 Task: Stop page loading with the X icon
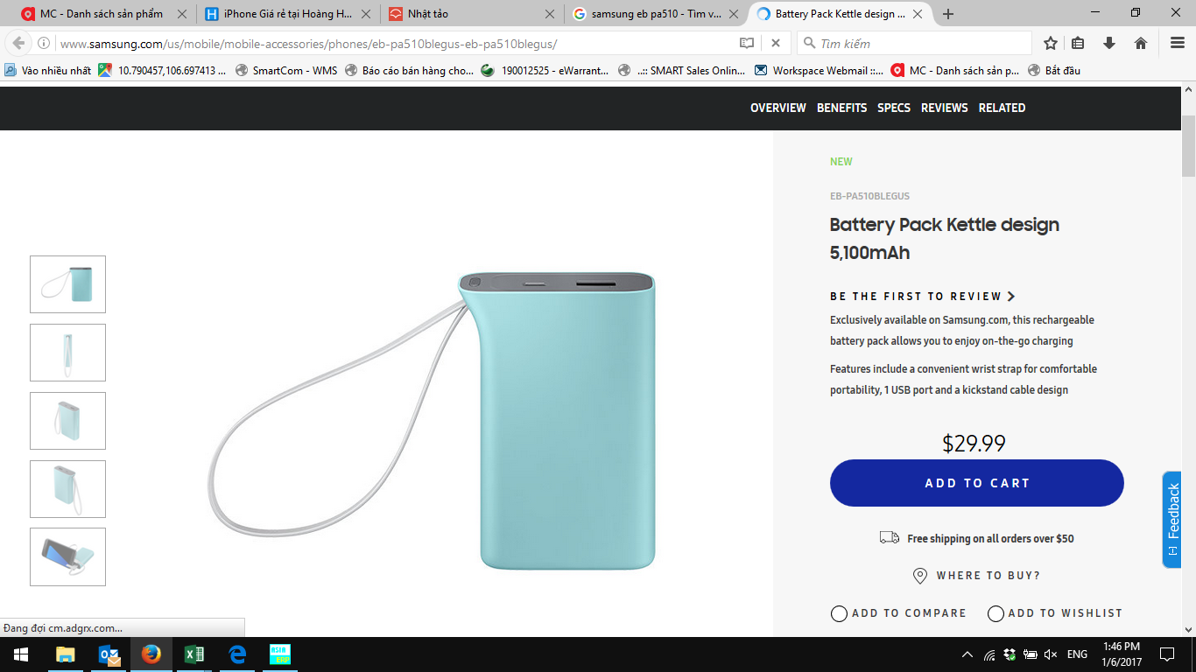pyautogui.click(x=776, y=43)
